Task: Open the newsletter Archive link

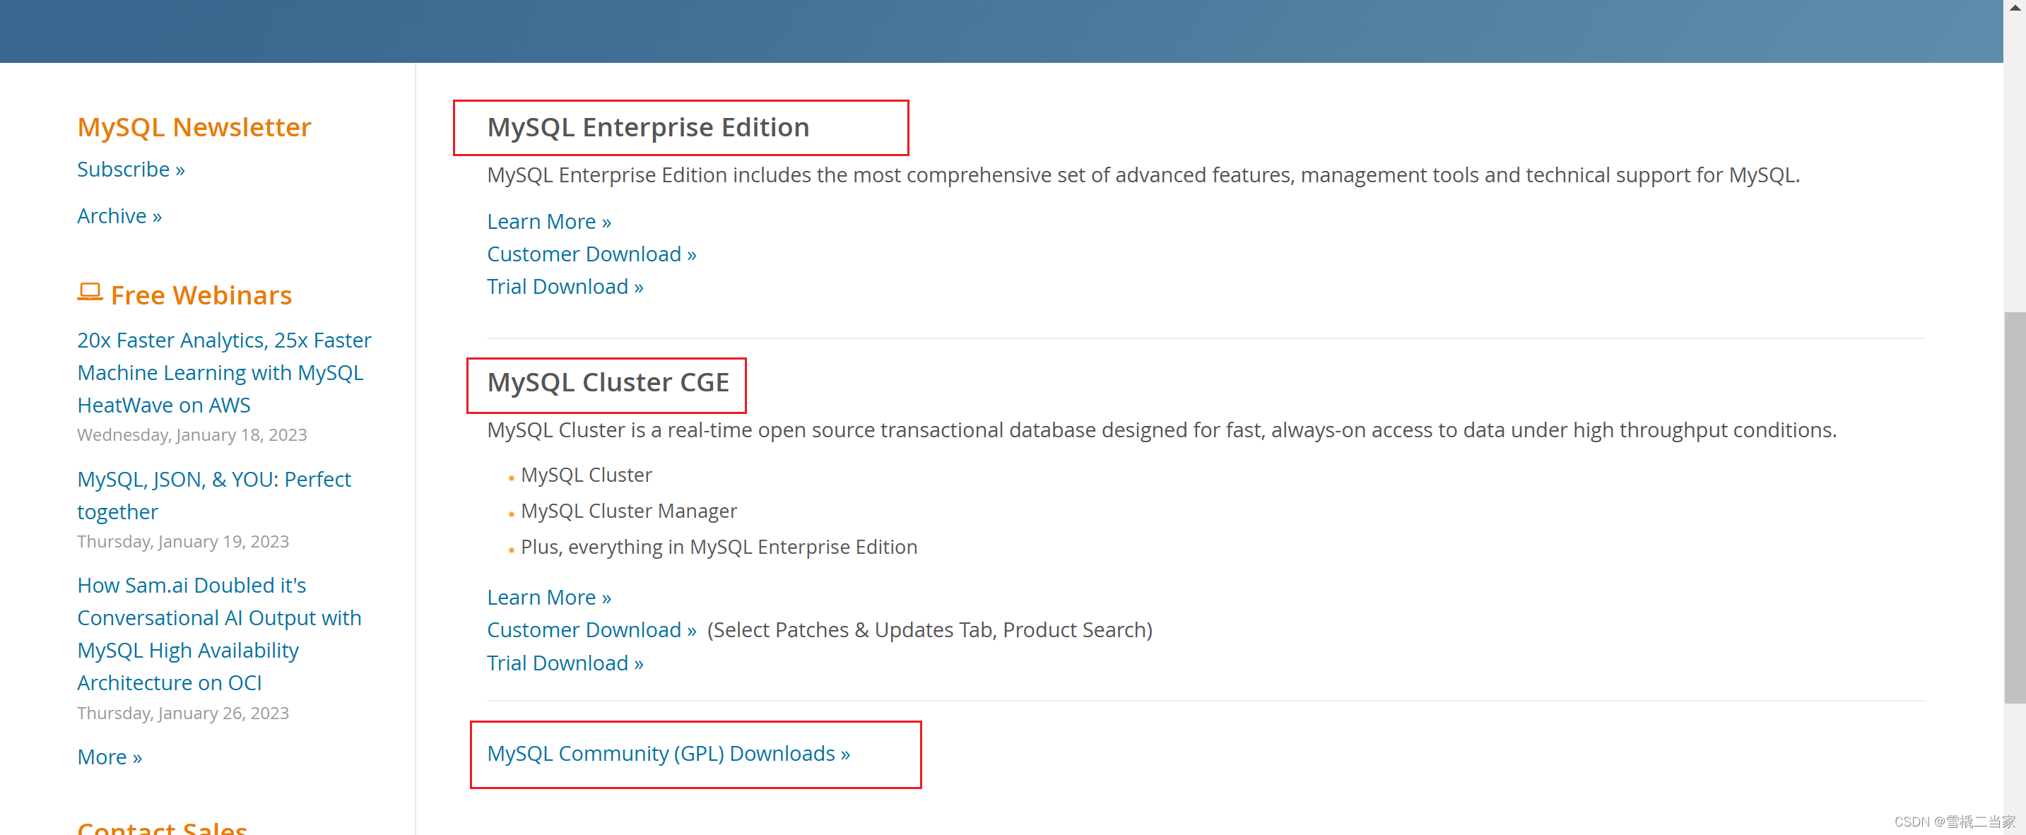Action: [119, 215]
